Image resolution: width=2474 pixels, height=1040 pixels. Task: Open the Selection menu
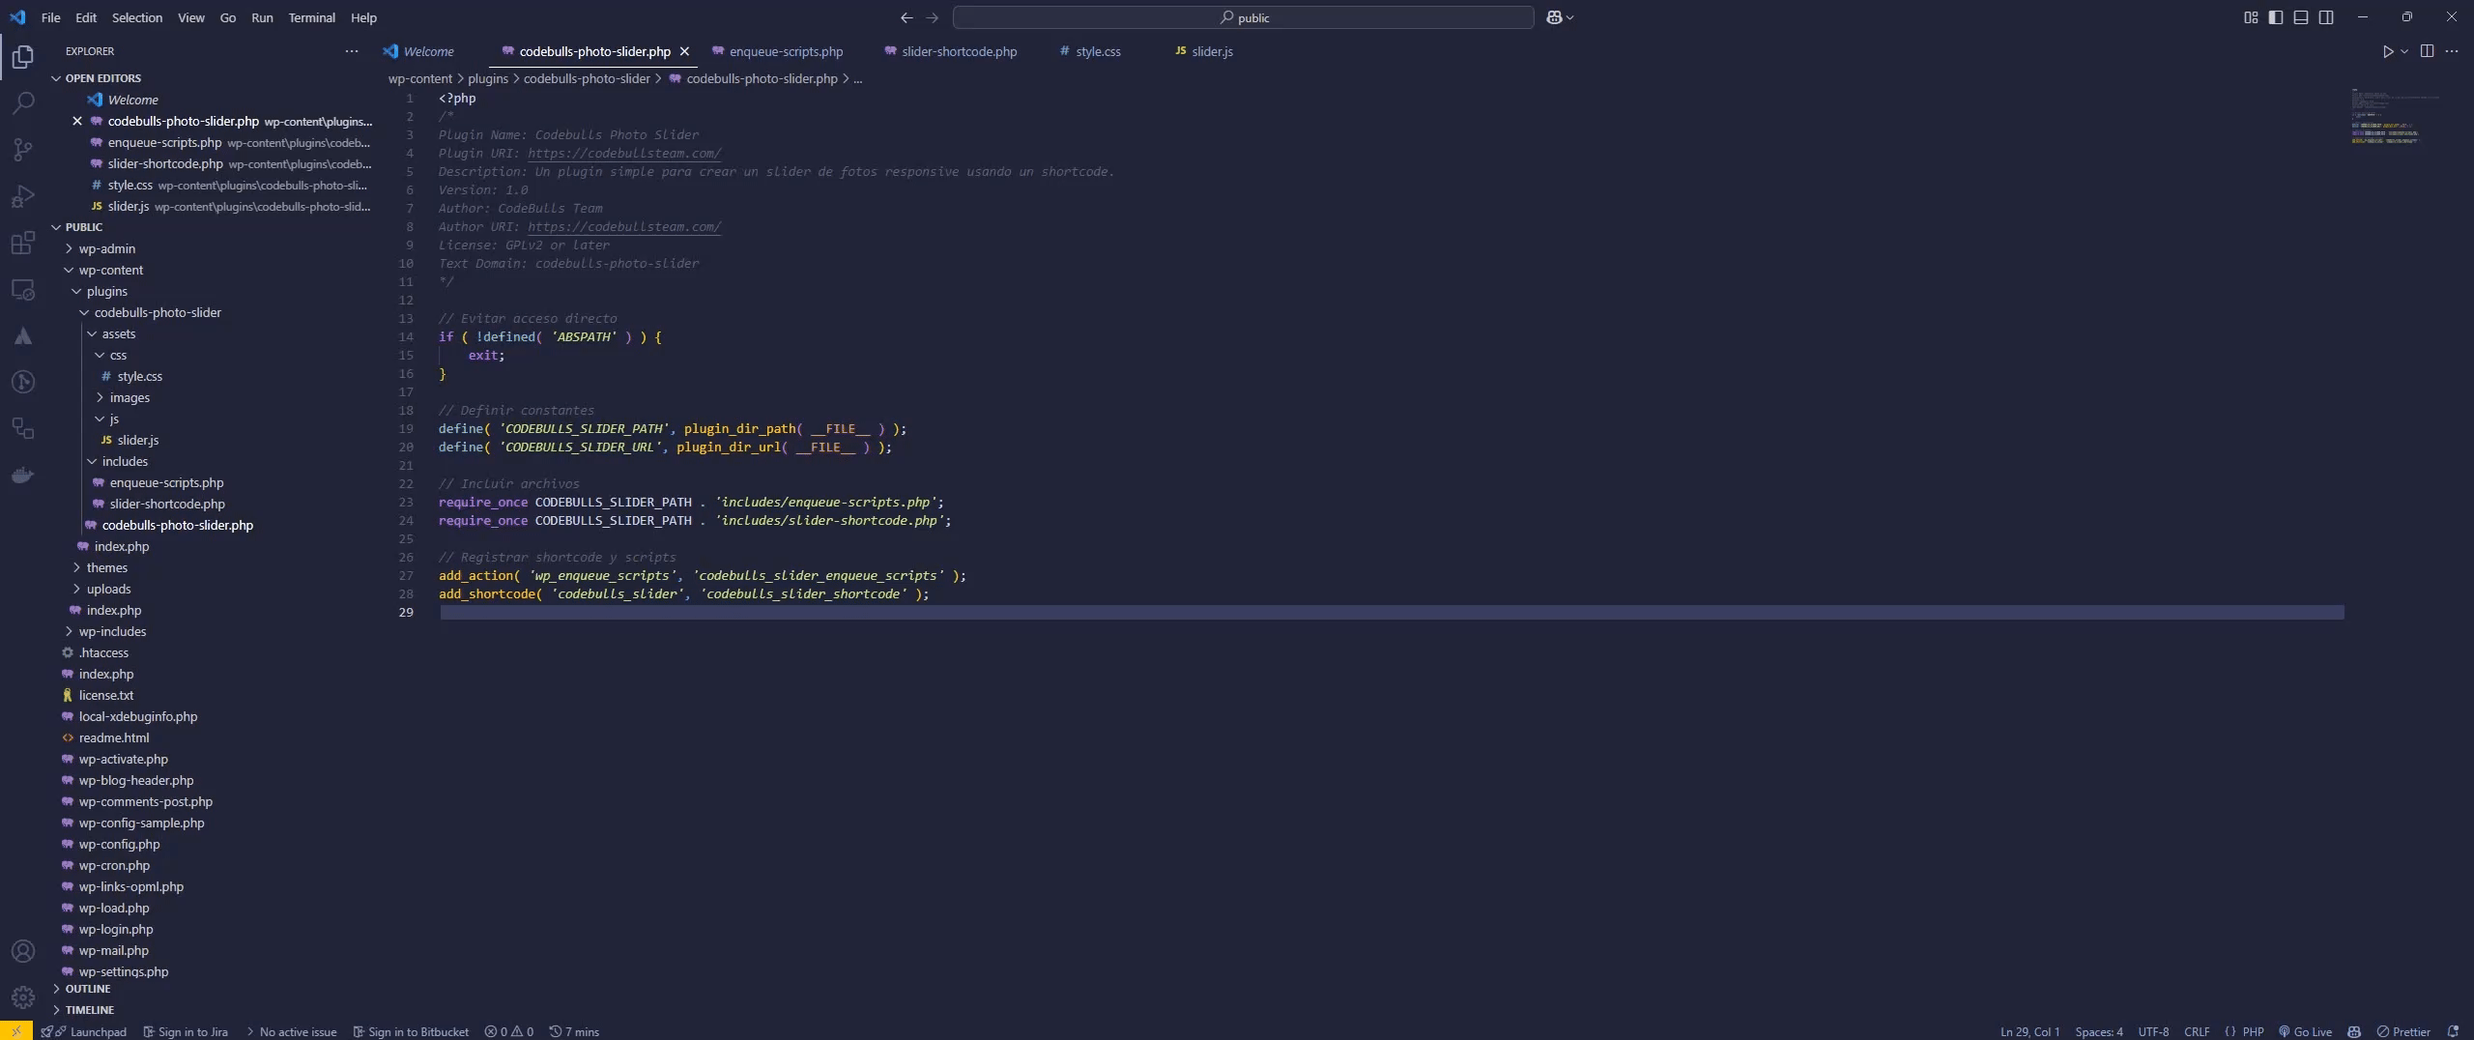click(x=137, y=17)
